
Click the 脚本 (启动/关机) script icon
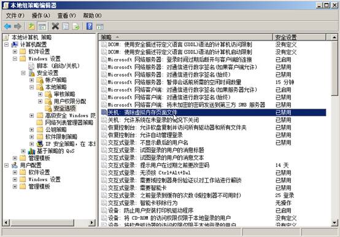point(32,66)
